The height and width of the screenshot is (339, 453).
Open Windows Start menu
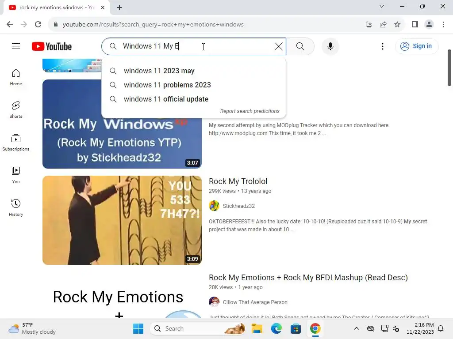click(138, 328)
